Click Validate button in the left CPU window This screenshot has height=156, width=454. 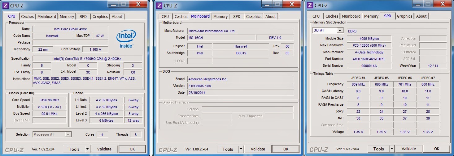tap(104, 149)
